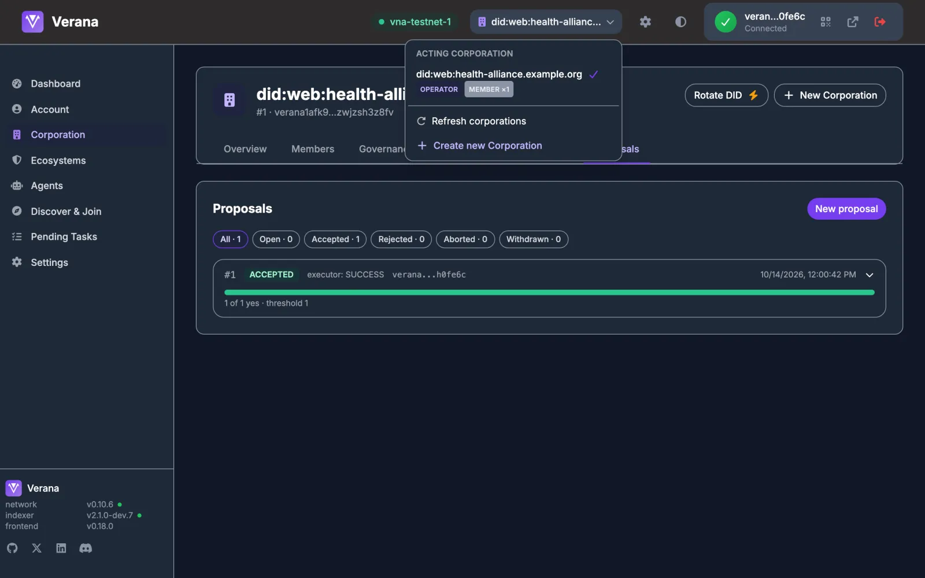The width and height of the screenshot is (925, 578).
Task: Filter proposals by Accepted · 1
Action: (335, 239)
